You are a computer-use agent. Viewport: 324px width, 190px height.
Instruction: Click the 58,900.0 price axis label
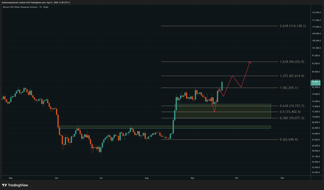pyautogui.click(x=316, y=151)
